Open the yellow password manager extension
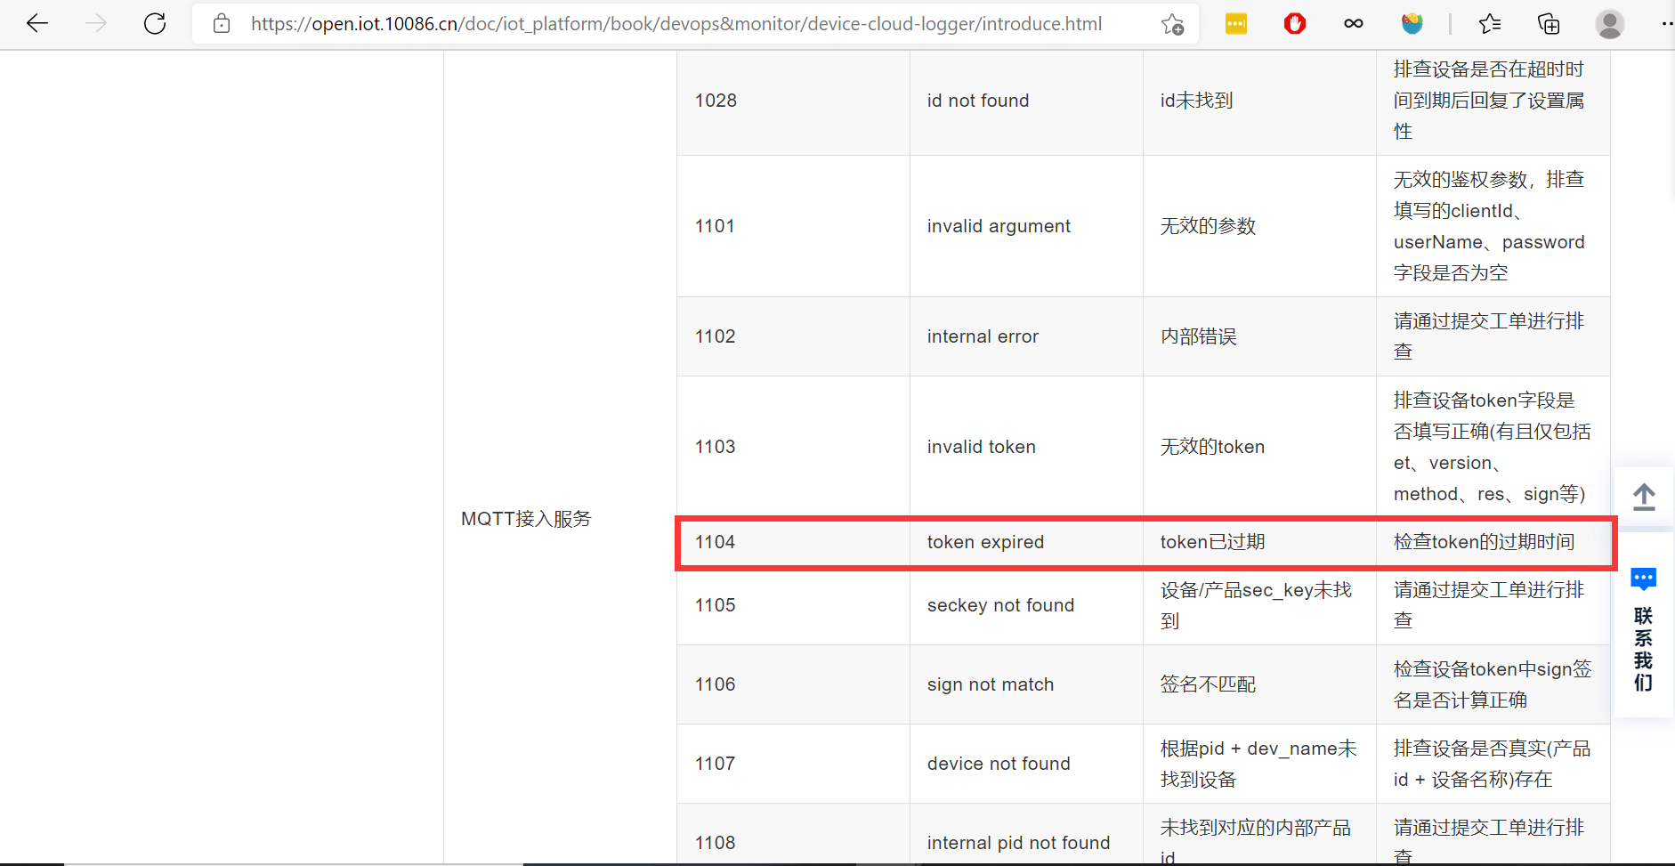Screen dimensions: 1675x866 pyautogui.click(x=1237, y=23)
